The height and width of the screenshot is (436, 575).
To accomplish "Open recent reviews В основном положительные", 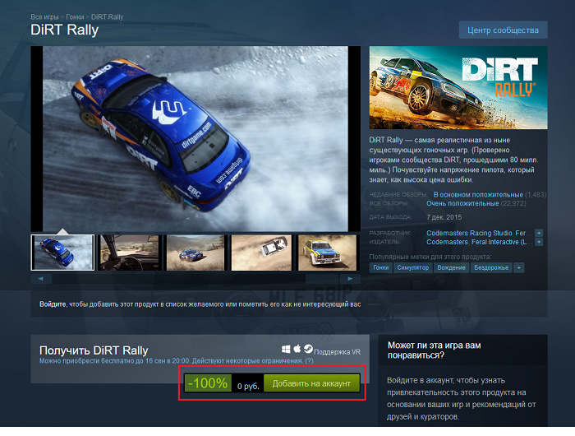I will click(478, 195).
